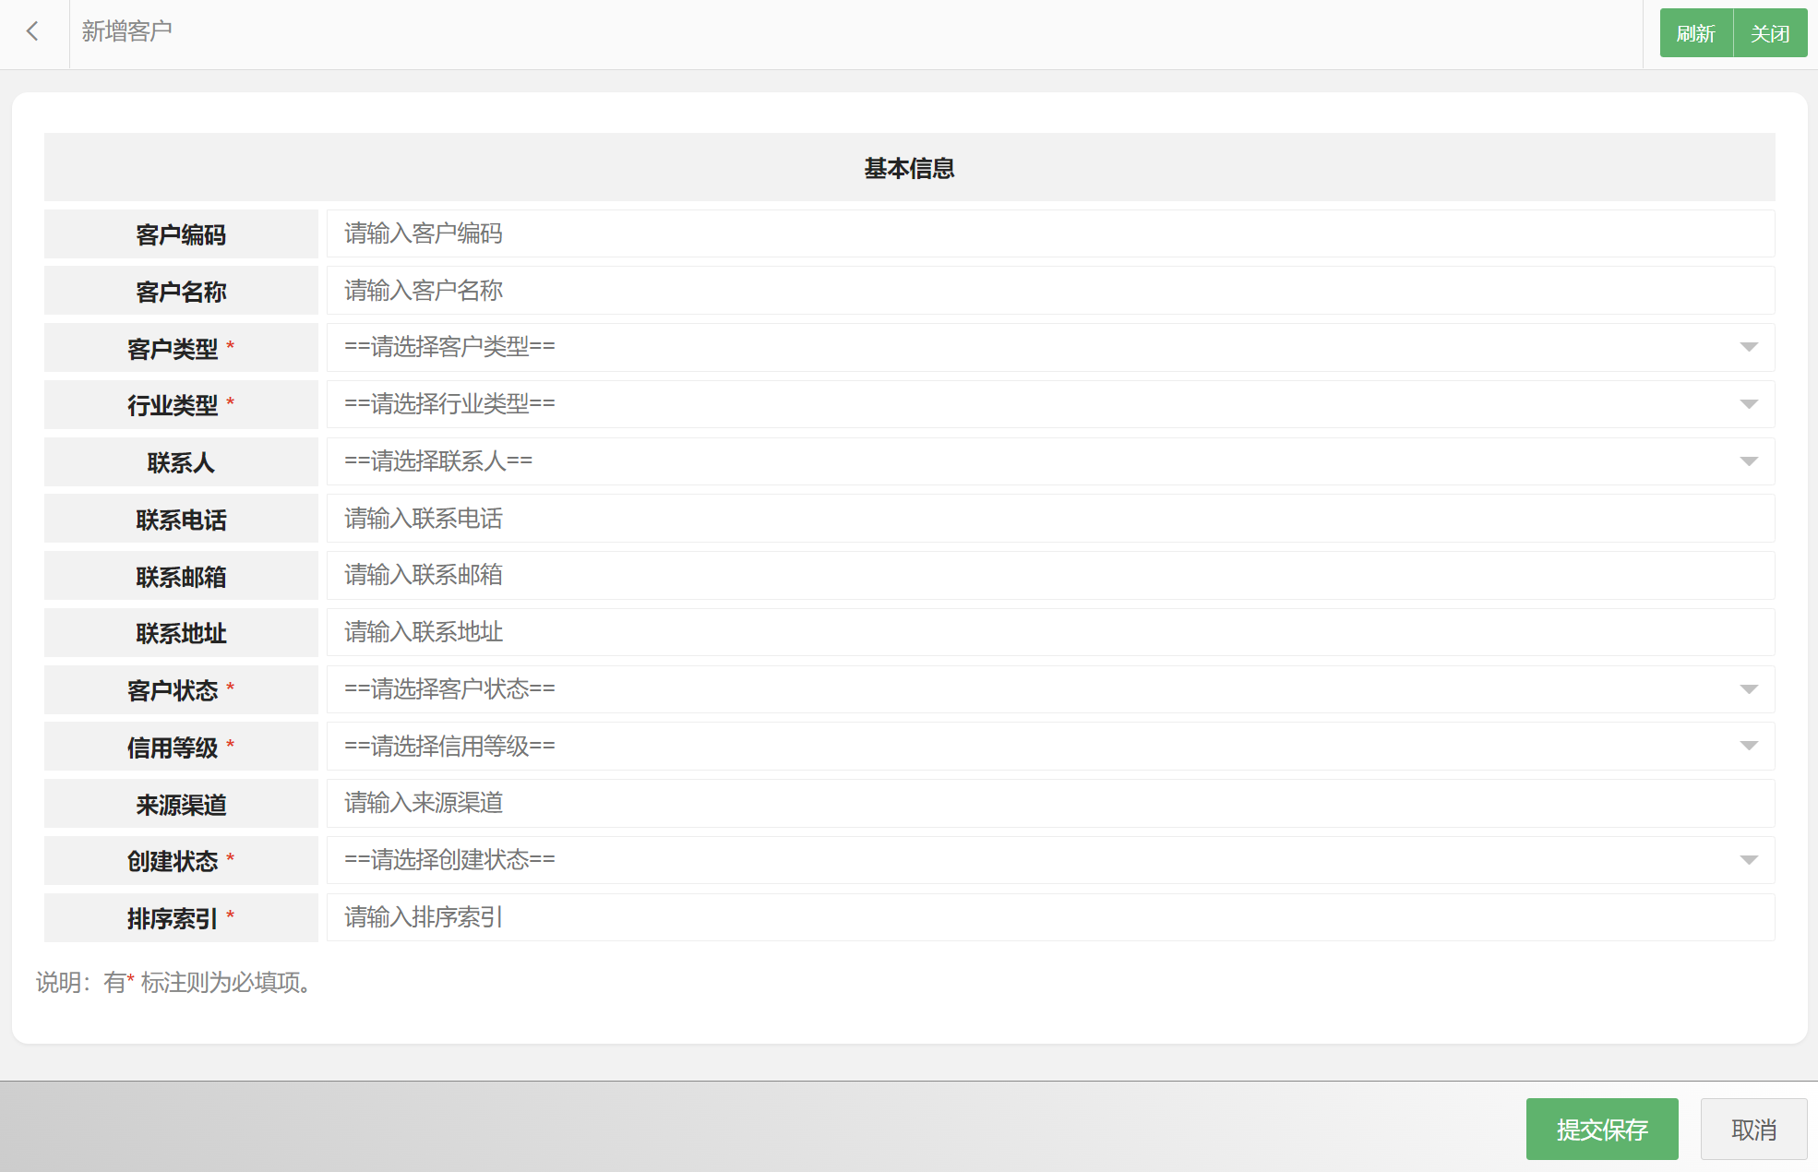Click the back arrow icon
1818x1172 pixels.
(33, 32)
